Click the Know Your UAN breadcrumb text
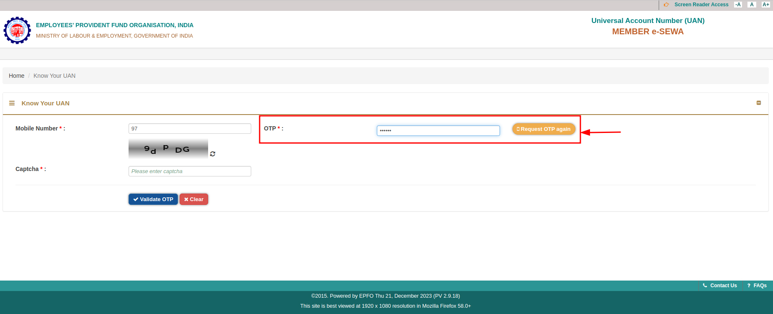773x314 pixels. [x=54, y=76]
